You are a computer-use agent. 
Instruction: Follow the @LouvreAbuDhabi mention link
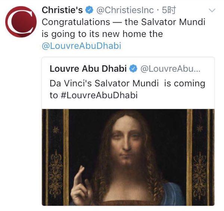[82, 46]
